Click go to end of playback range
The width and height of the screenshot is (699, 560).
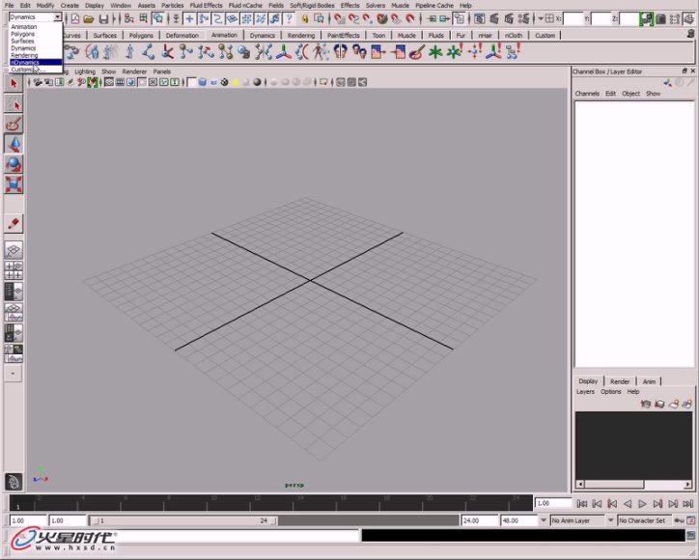(687, 504)
